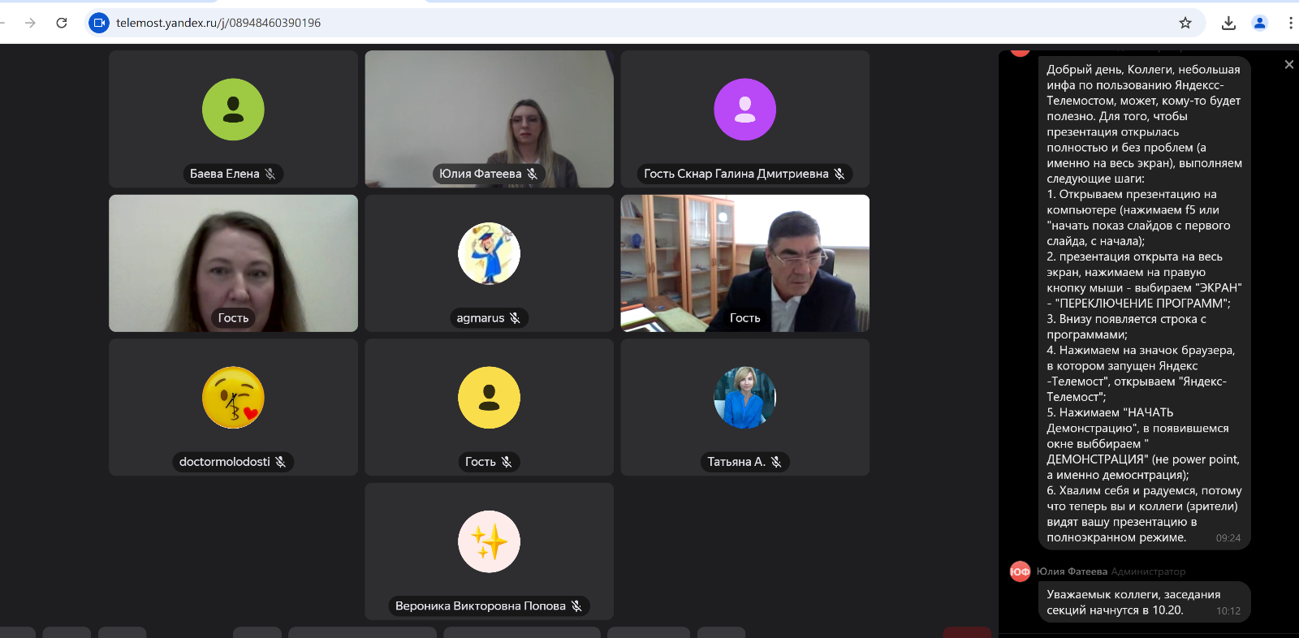
Task: Click the message about заседания секций
Action: 1144,602
